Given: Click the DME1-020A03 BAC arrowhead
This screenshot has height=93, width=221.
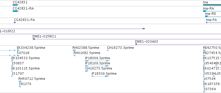Looking at the screenshot, I should tap(136, 44).
